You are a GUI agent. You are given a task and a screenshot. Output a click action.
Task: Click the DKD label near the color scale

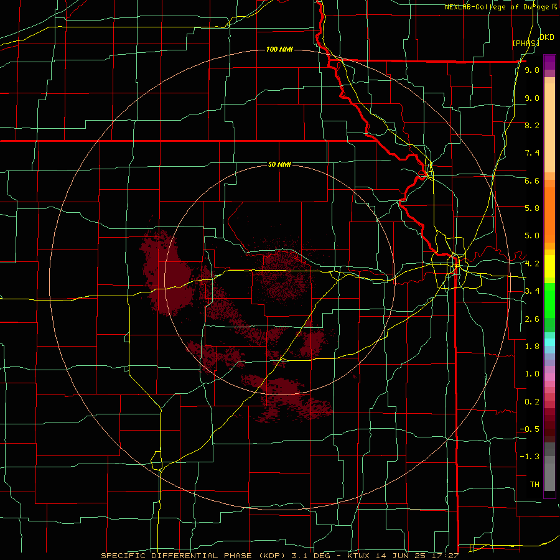547,37
